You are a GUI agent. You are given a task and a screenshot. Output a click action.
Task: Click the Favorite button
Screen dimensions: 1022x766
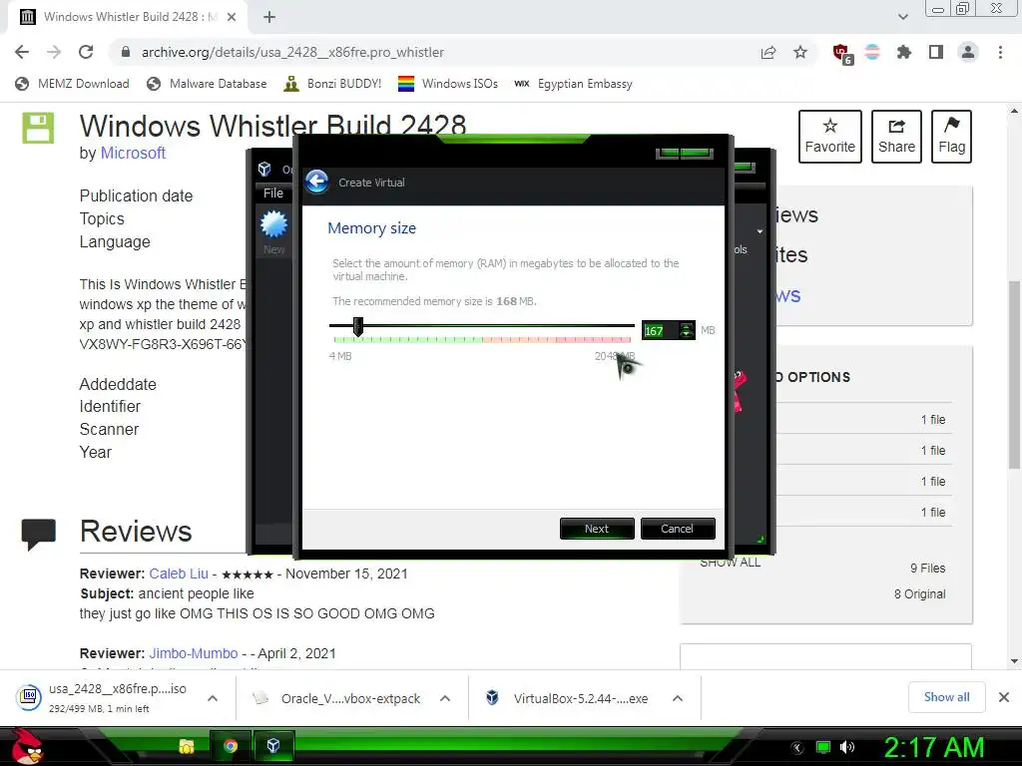click(x=829, y=136)
